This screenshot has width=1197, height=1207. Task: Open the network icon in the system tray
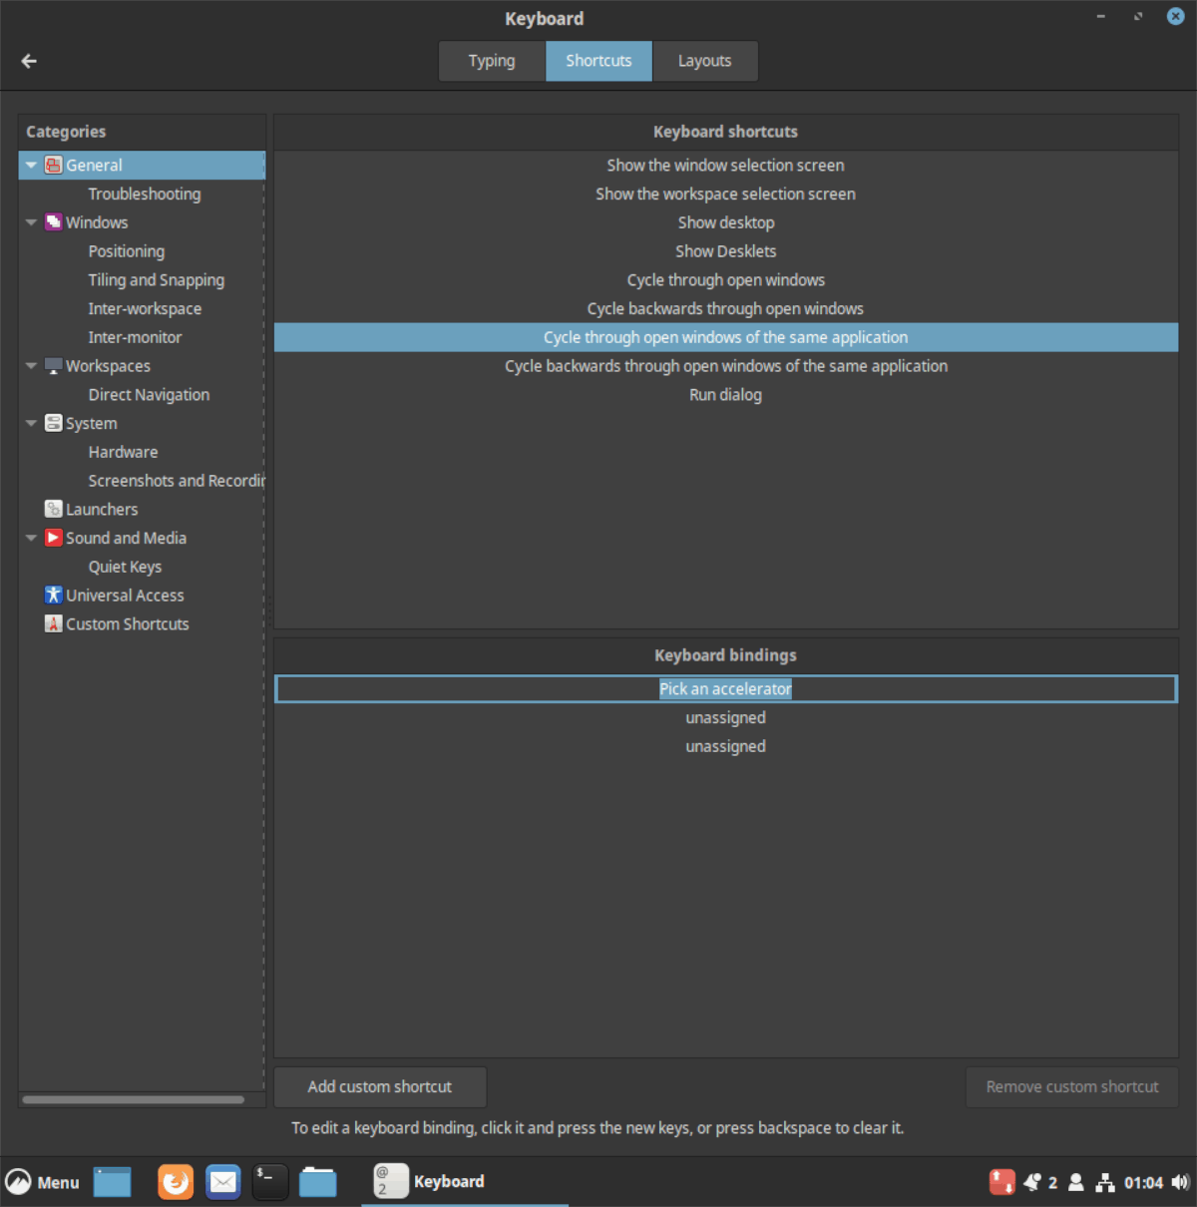[x=1105, y=1181]
